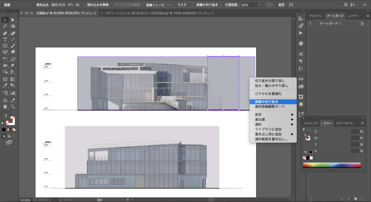The height and width of the screenshot is (202, 371).
Task: Toggle the Draw Normal mode button
Action: pyautogui.click(x=4, y=135)
